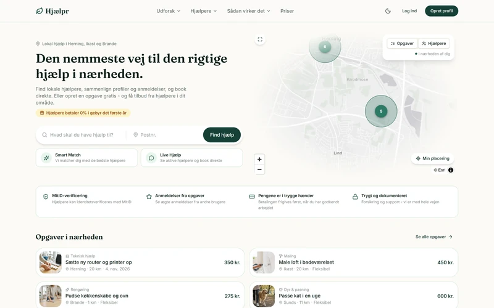The height and width of the screenshot is (308, 494).
Task: Open task Passe kat i en uge
Action: point(353,295)
